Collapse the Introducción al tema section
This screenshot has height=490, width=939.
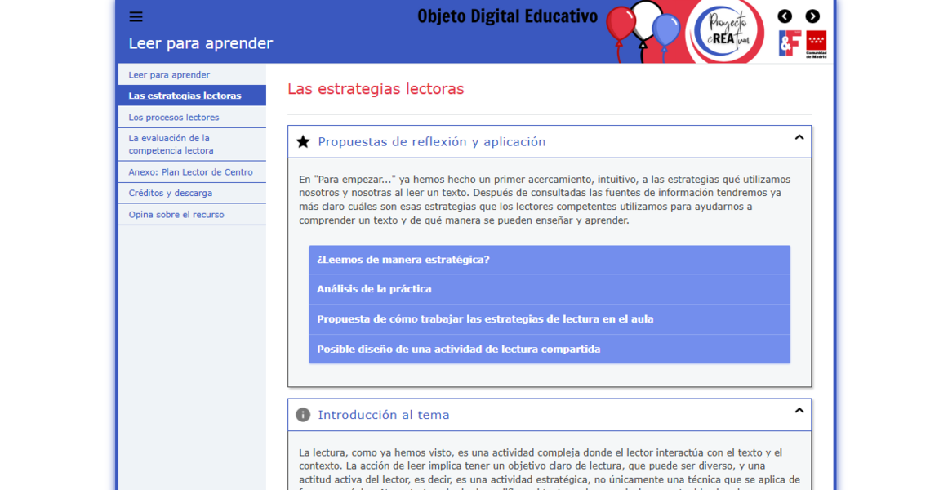[x=799, y=411]
